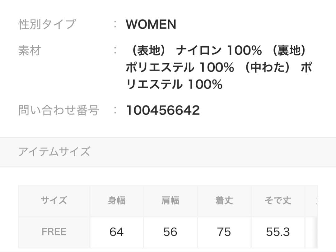The height and width of the screenshot is (252, 336).
Task: Click the 素材 label
Action: tap(30, 50)
